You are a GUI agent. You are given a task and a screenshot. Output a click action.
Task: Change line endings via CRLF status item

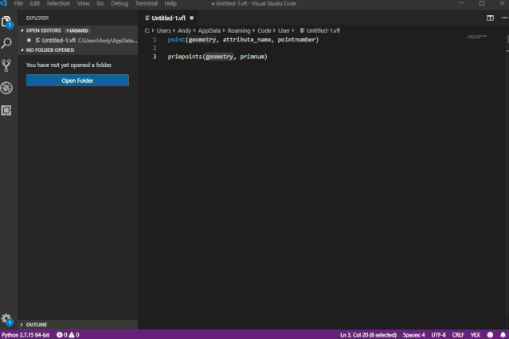tap(458, 335)
